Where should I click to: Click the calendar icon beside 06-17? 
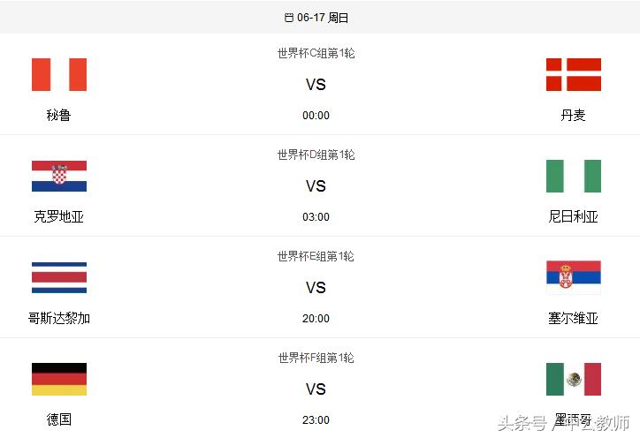click(x=289, y=18)
